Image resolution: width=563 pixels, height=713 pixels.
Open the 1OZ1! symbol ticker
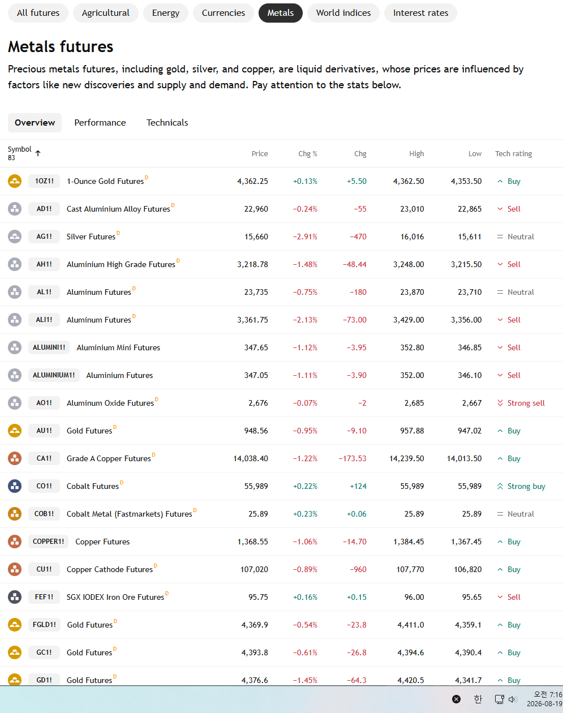coord(44,181)
